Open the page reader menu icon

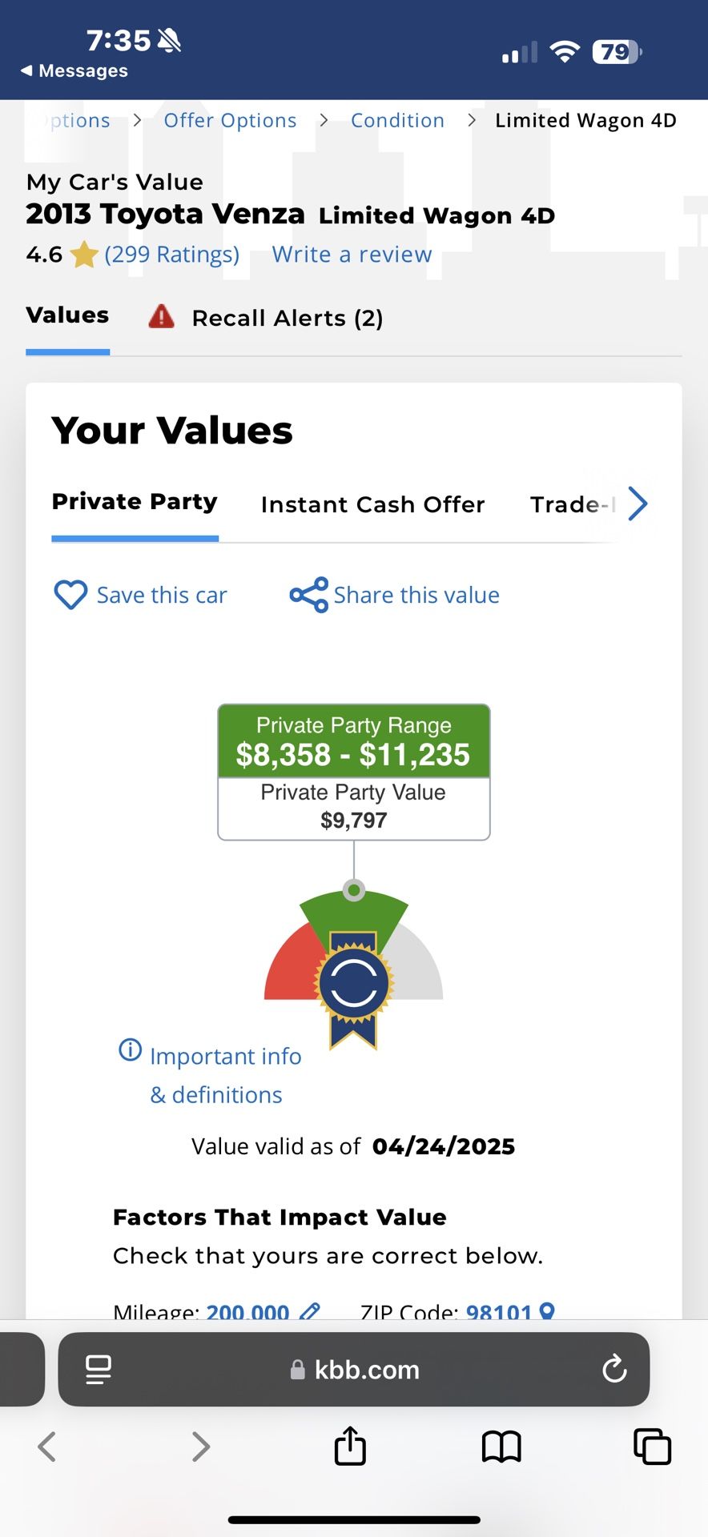(99, 1370)
